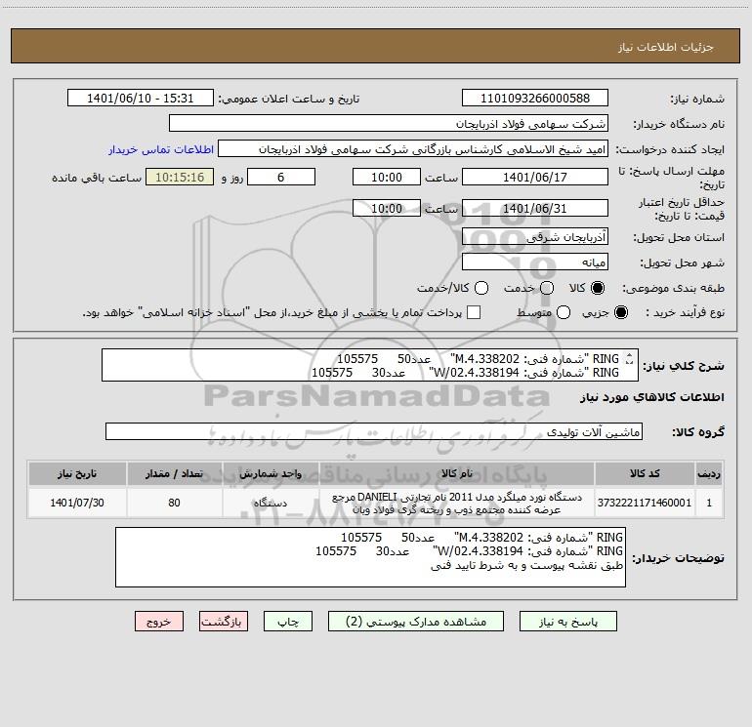Select the متوسط purchase type radio

[x=564, y=312]
